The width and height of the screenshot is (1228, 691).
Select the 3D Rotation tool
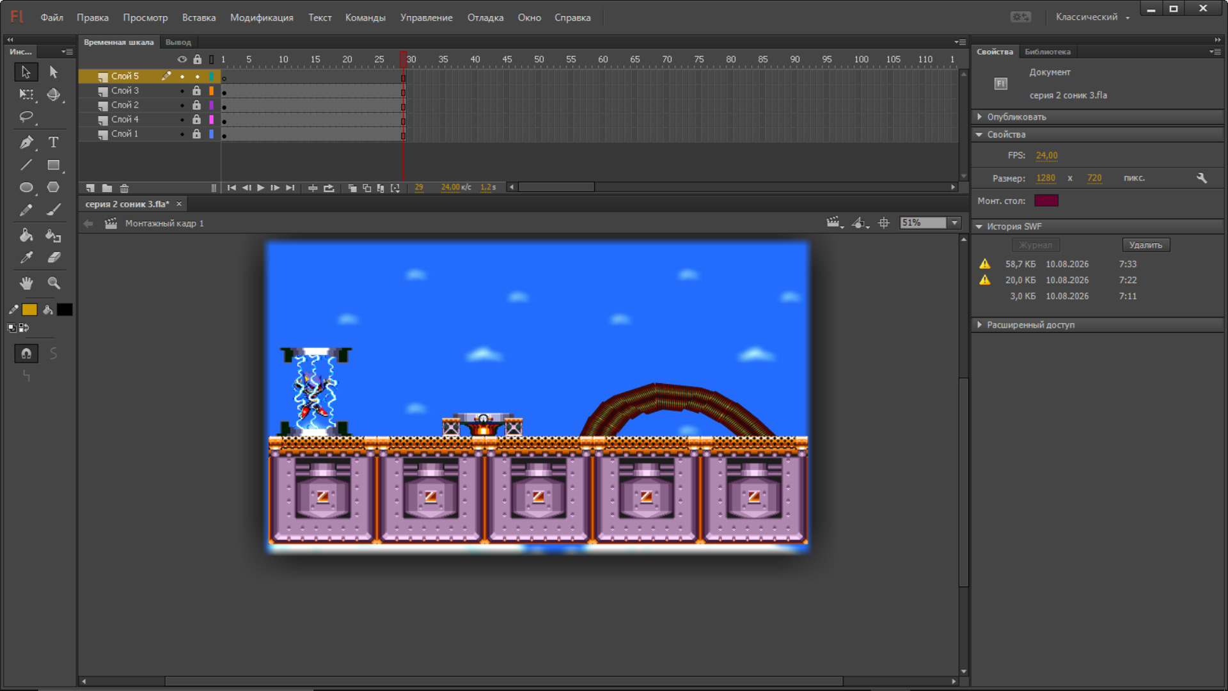coord(54,95)
